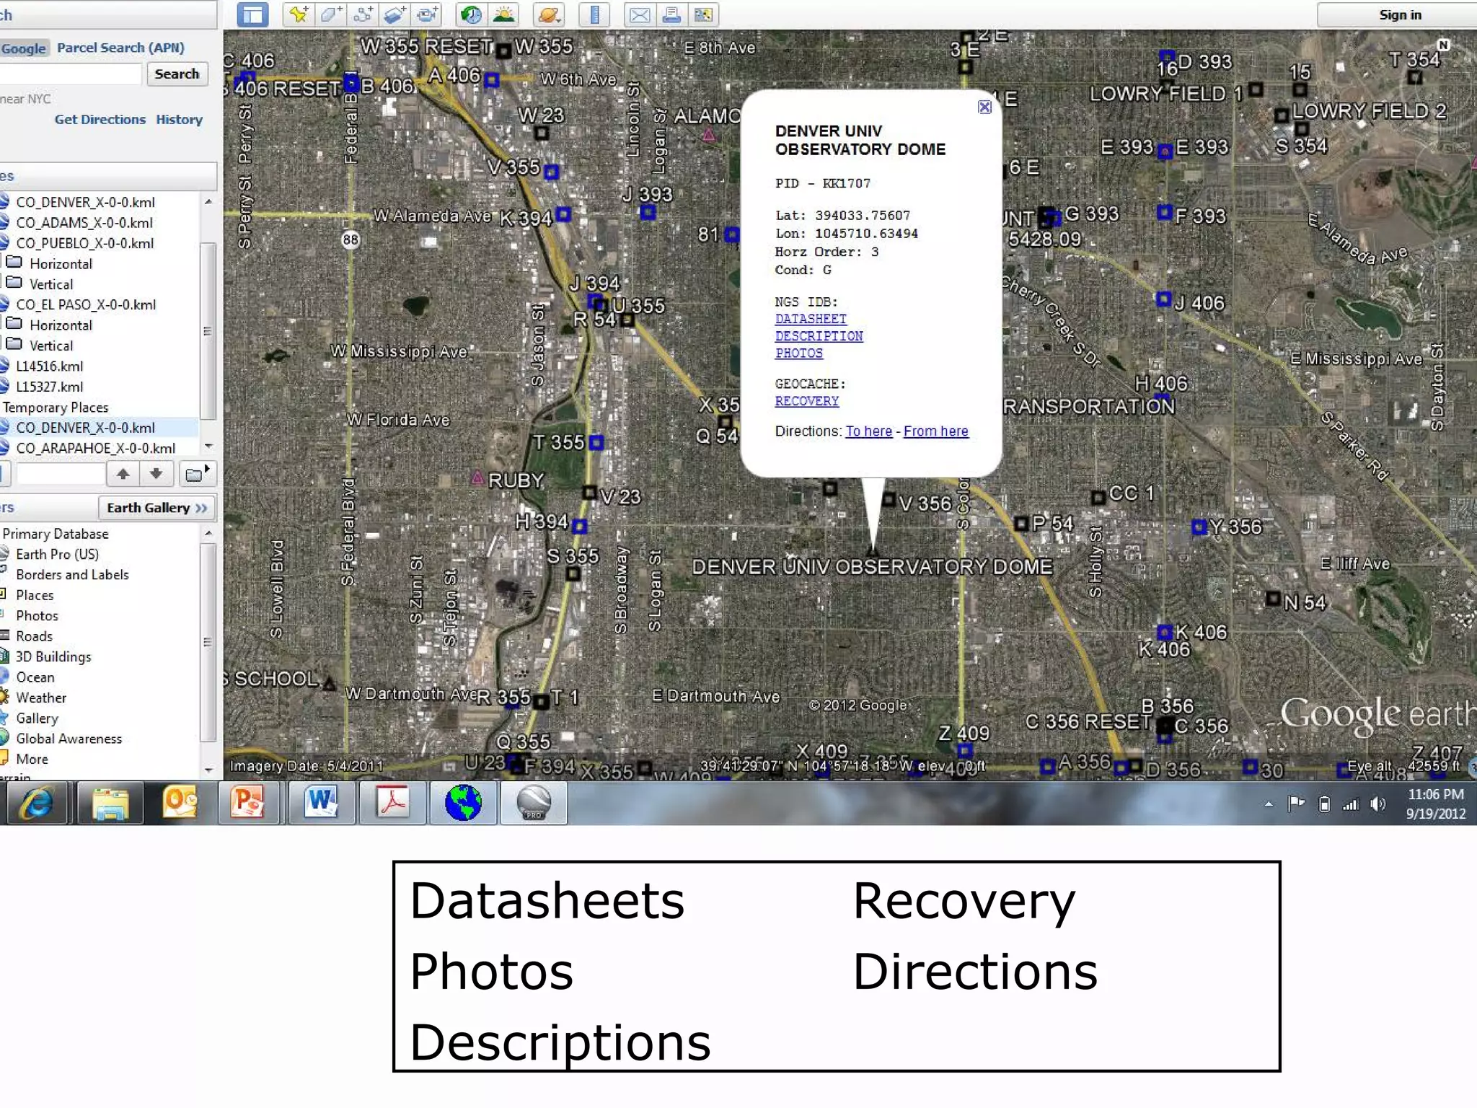Click the volume speaker tray icon
The width and height of the screenshot is (1477, 1108).
pyautogui.click(x=1377, y=804)
